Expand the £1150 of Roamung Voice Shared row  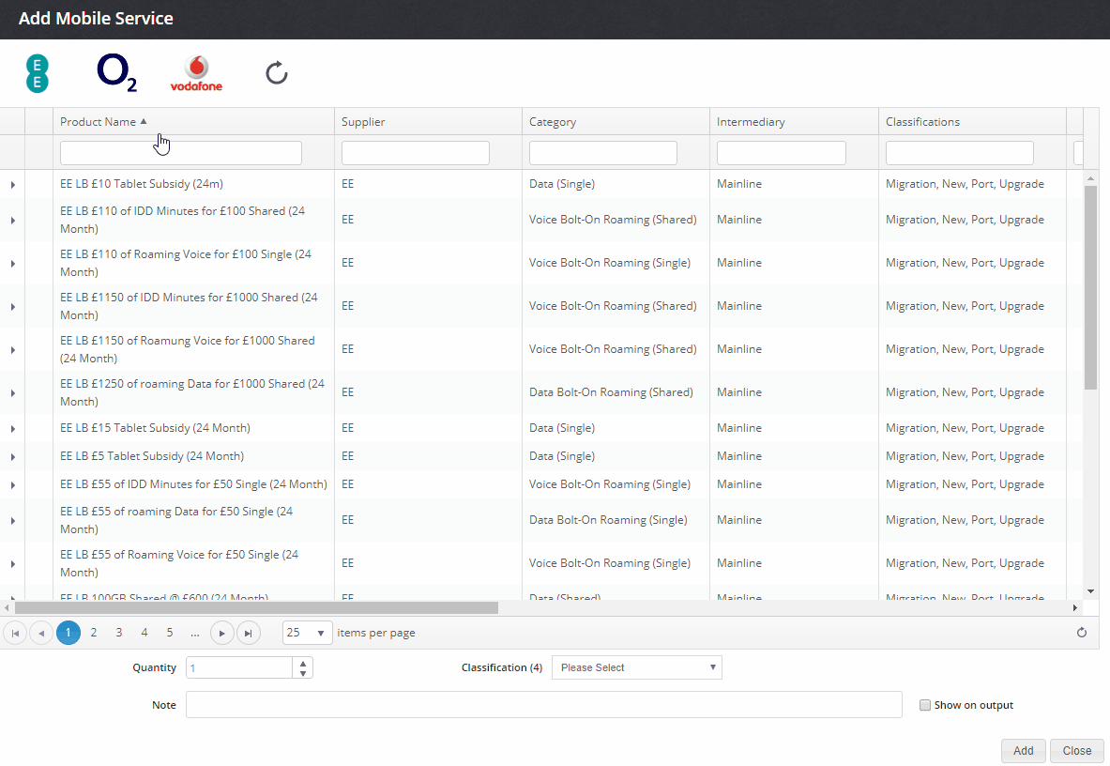click(x=13, y=350)
